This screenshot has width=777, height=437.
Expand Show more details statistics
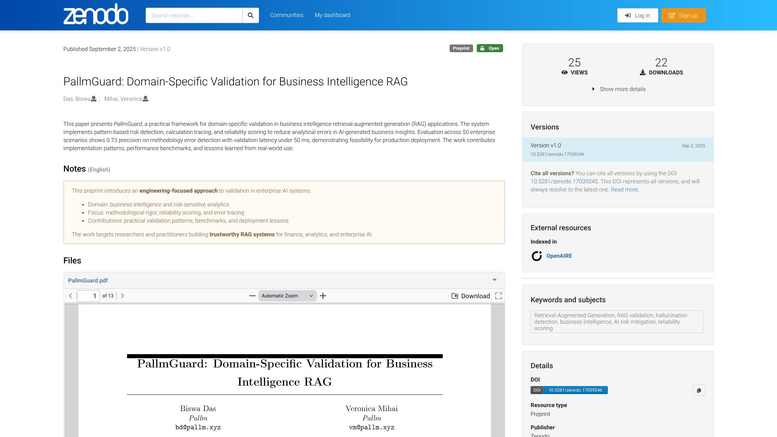618,89
